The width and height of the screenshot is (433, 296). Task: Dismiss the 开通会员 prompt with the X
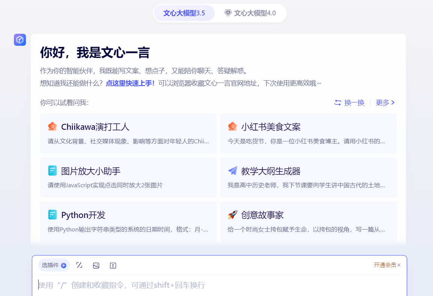tap(399, 265)
